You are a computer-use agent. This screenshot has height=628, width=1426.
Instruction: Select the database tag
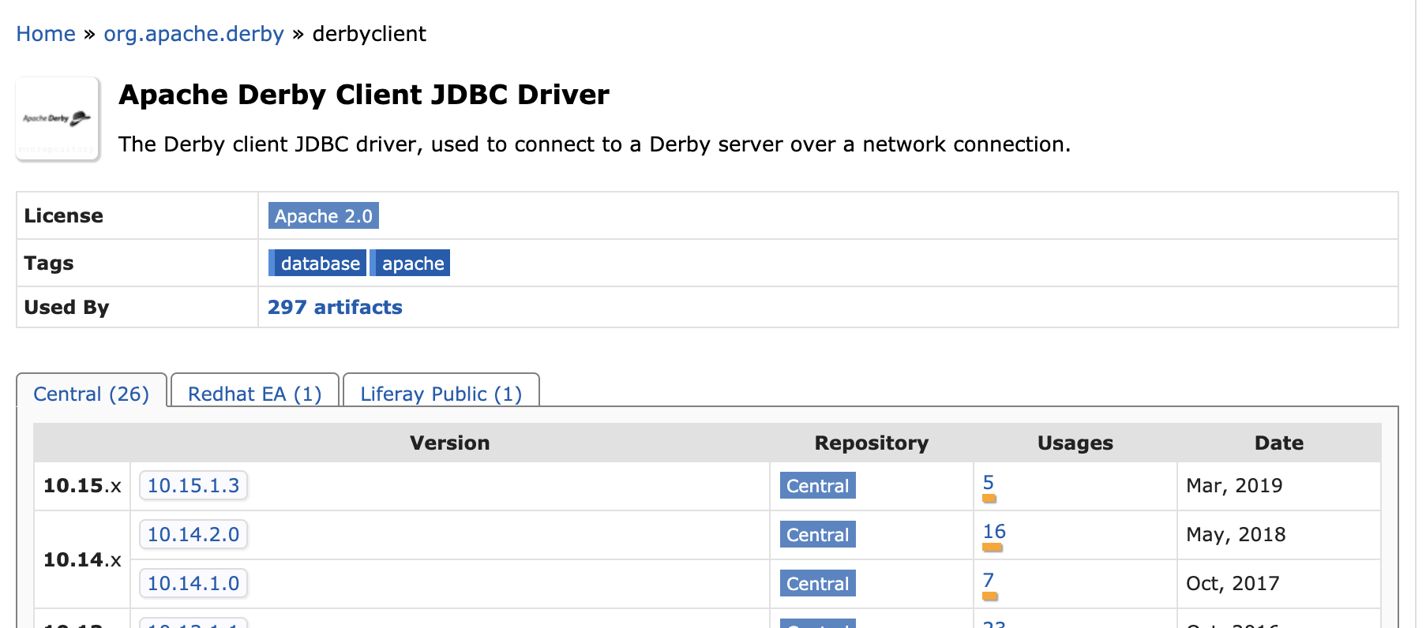point(317,263)
